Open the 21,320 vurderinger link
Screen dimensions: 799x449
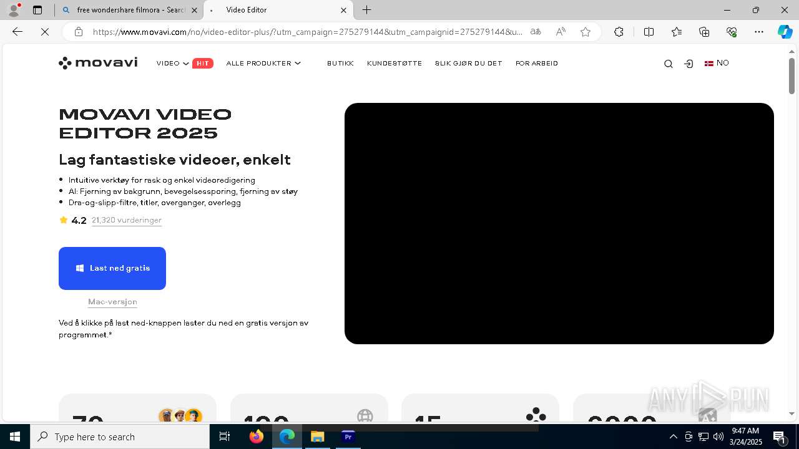127,220
